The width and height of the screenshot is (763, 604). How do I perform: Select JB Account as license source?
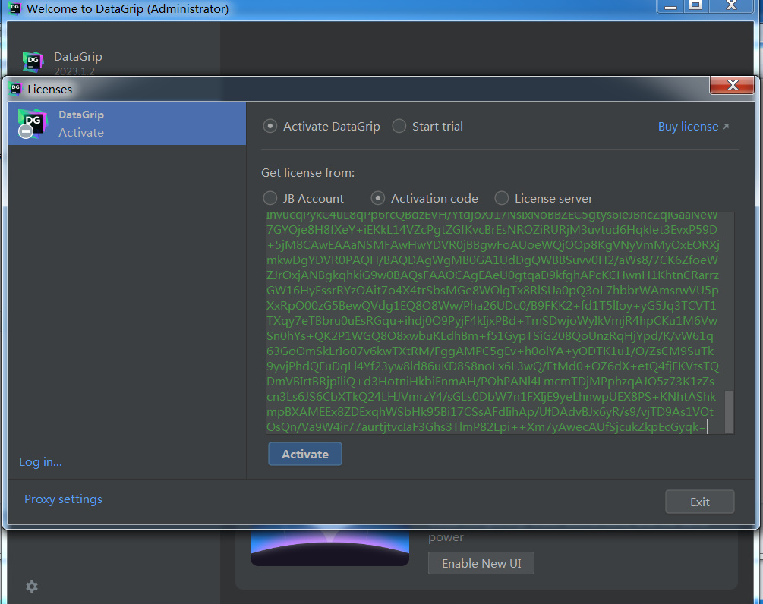304,198
